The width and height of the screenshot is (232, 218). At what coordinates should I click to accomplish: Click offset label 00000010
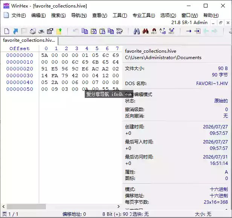[x=20, y=62]
